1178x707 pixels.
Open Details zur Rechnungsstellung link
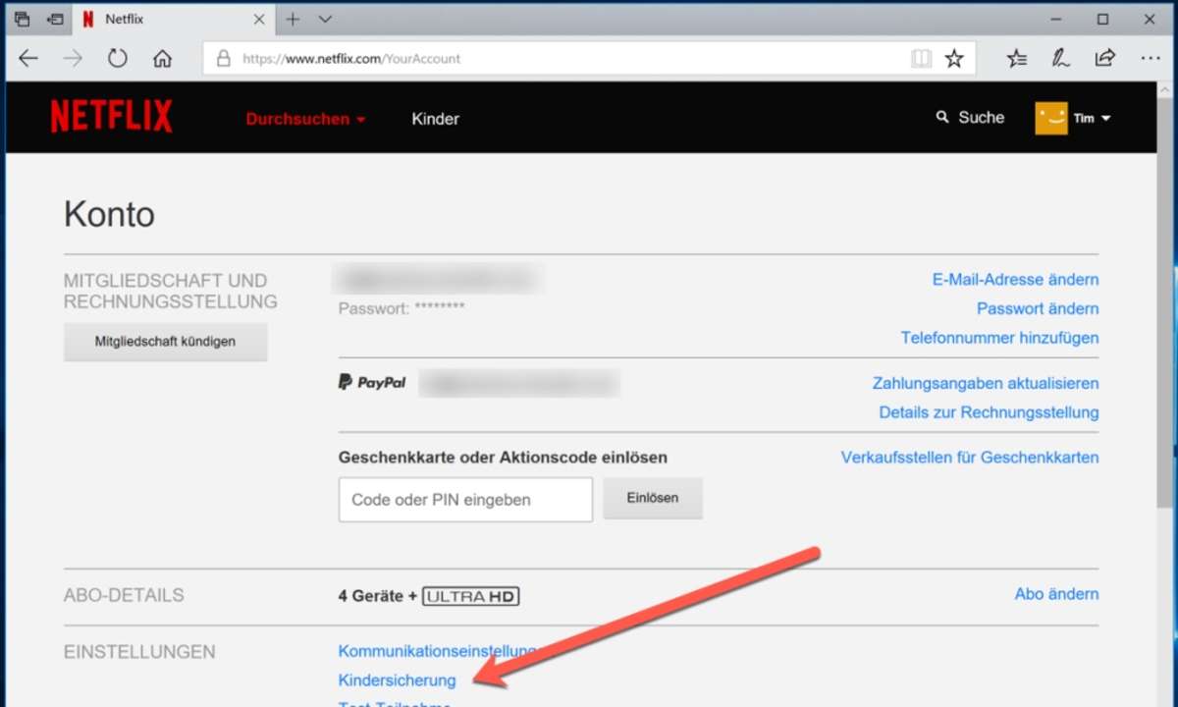coord(989,412)
